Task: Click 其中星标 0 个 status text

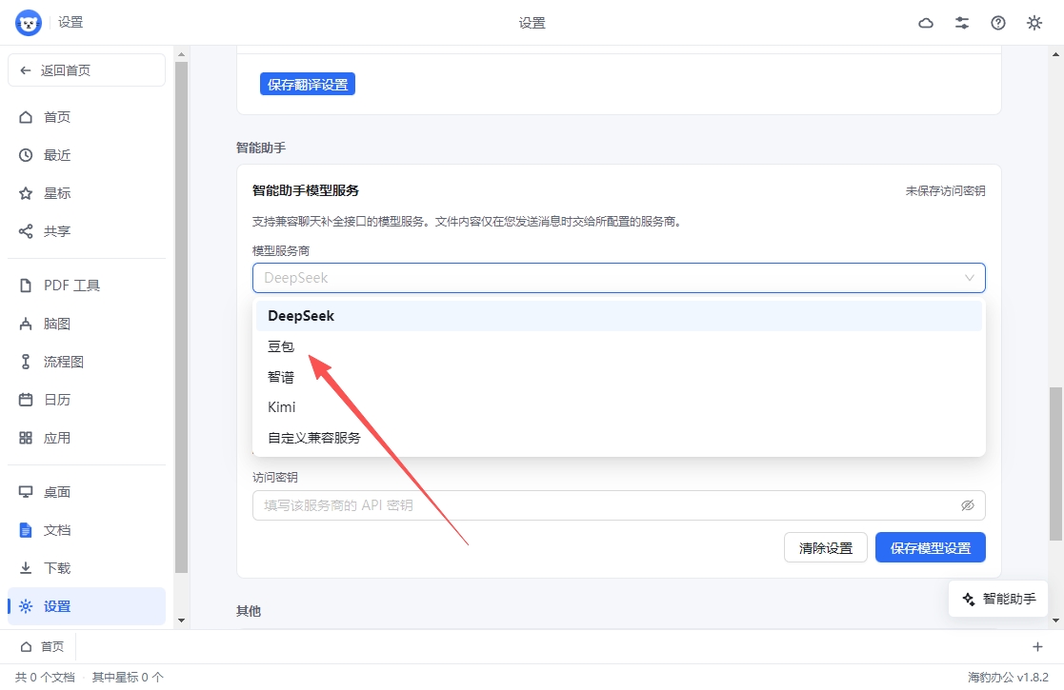Action: (x=128, y=677)
